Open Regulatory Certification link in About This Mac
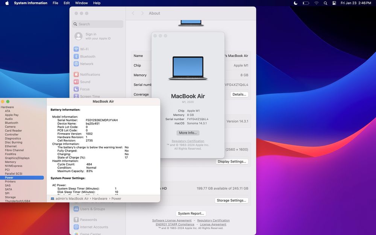This screenshot has height=235, width=376. click(188, 141)
